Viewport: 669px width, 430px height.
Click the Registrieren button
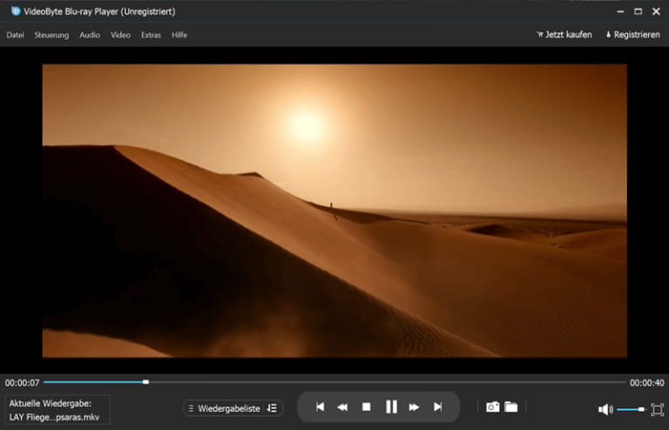point(632,35)
